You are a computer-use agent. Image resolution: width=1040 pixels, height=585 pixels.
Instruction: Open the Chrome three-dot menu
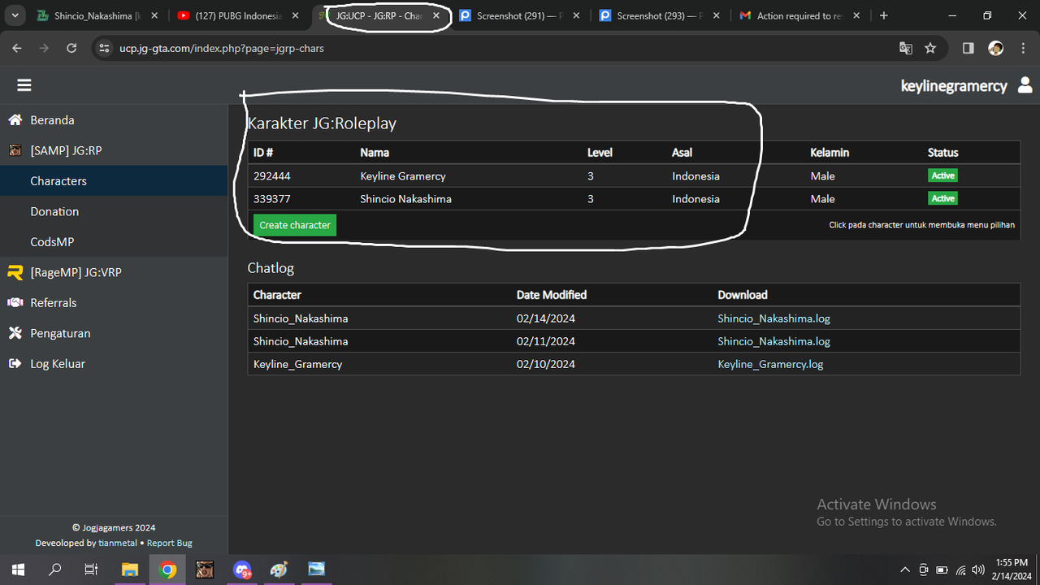1022,48
